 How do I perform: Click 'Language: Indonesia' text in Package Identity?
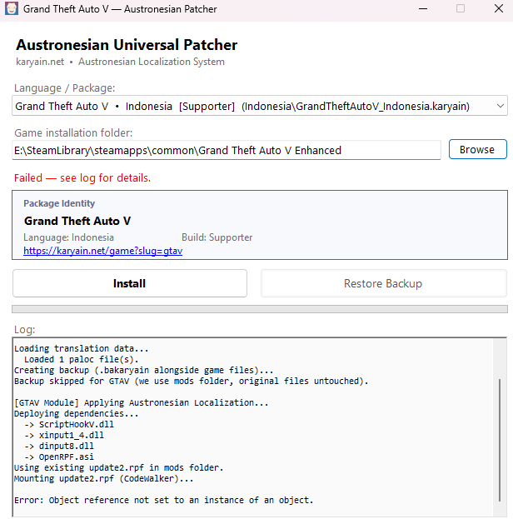[69, 237]
